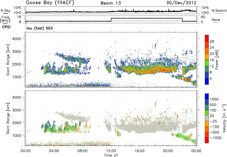
Task: Click the 'Time UT' axis label
Action: pyautogui.click(x=111, y=155)
